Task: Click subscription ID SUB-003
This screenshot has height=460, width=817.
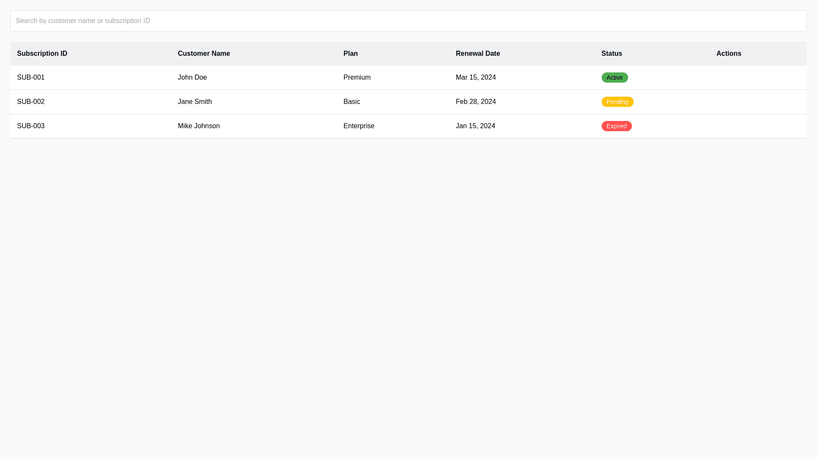Action: [31, 126]
